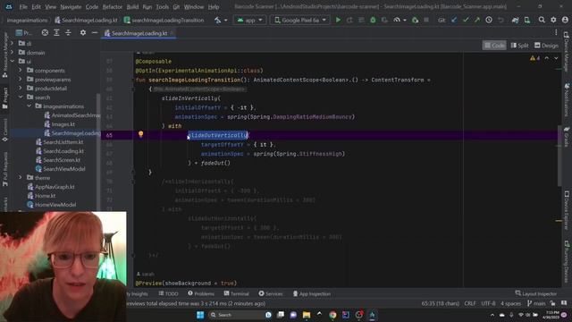Open the Terminal tool window
Image resolution: width=572 pixels, height=322 pixels.
click(x=236, y=293)
